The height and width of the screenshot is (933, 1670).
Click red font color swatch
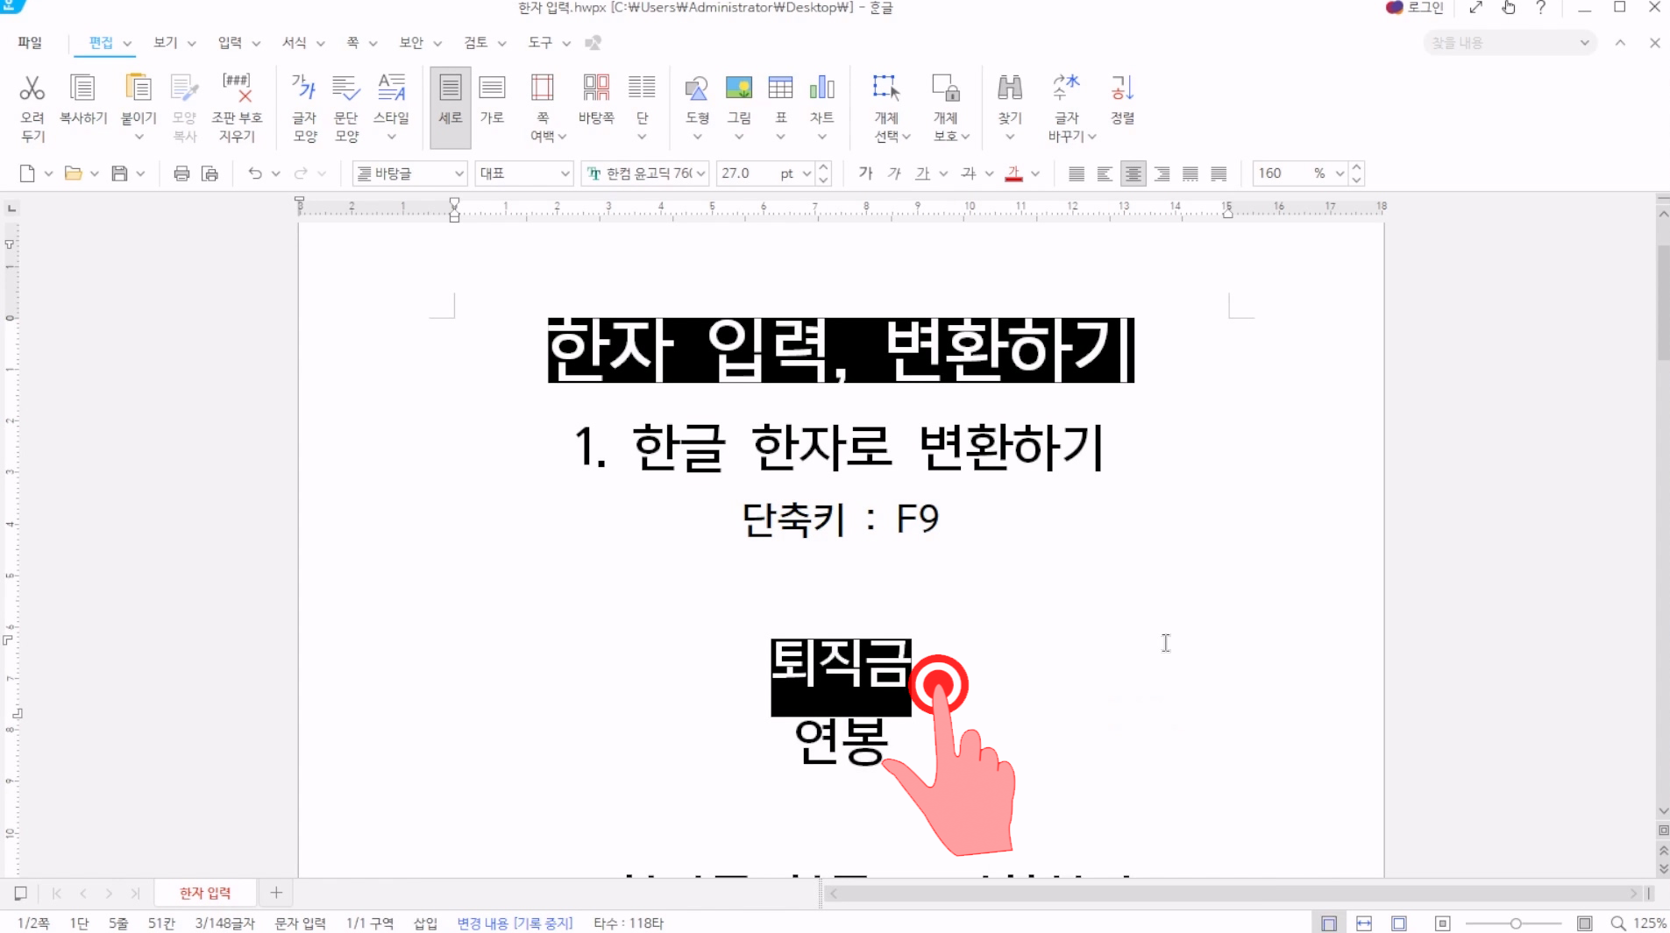[x=1013, y=173]
